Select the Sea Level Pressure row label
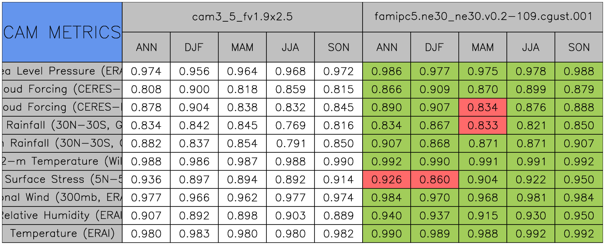 click(62, 71)
